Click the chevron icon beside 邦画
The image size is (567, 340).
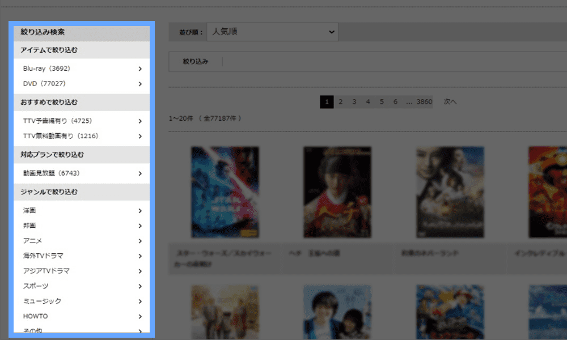(x=139, y=226)
